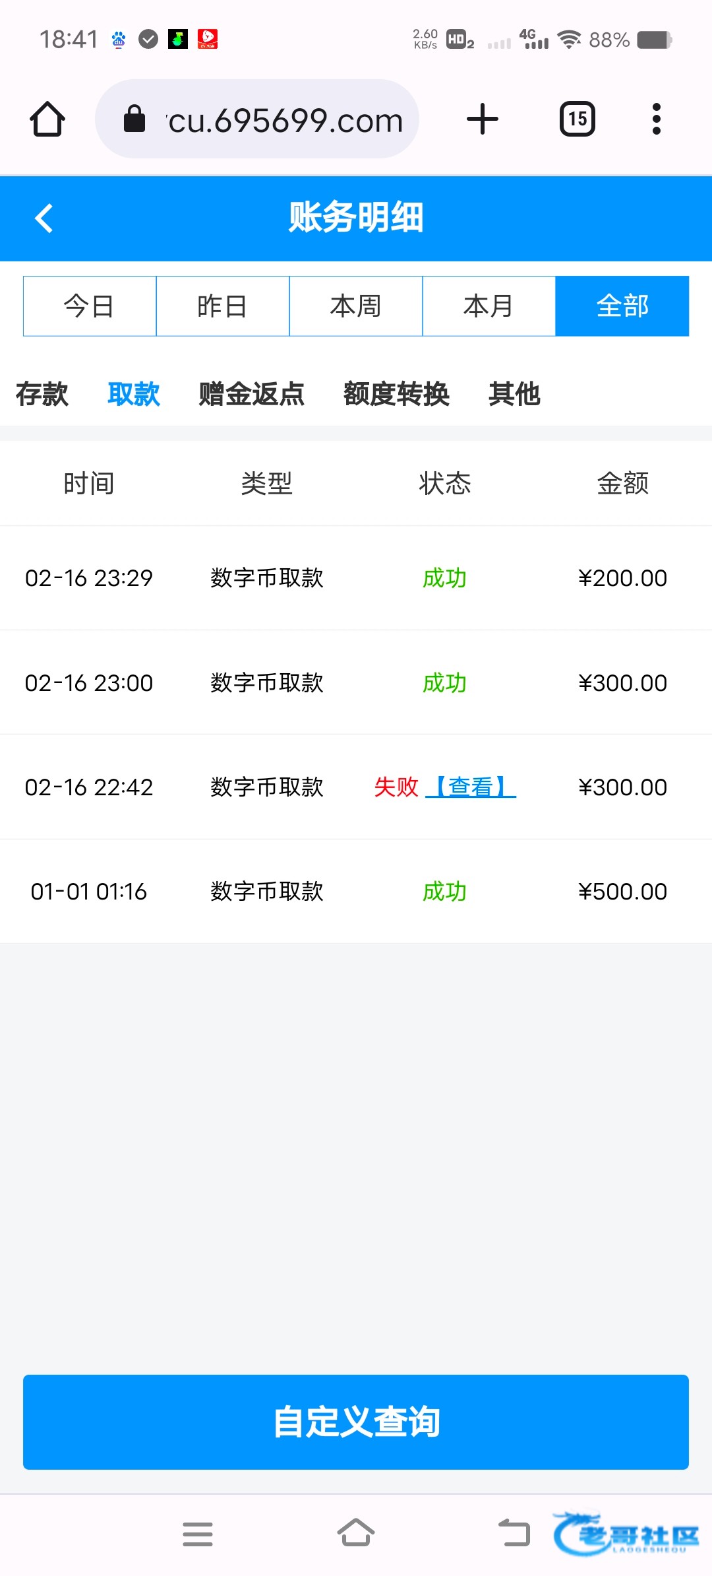Select the 今日 date filter
712x1576 pixels.
(90, 306)
